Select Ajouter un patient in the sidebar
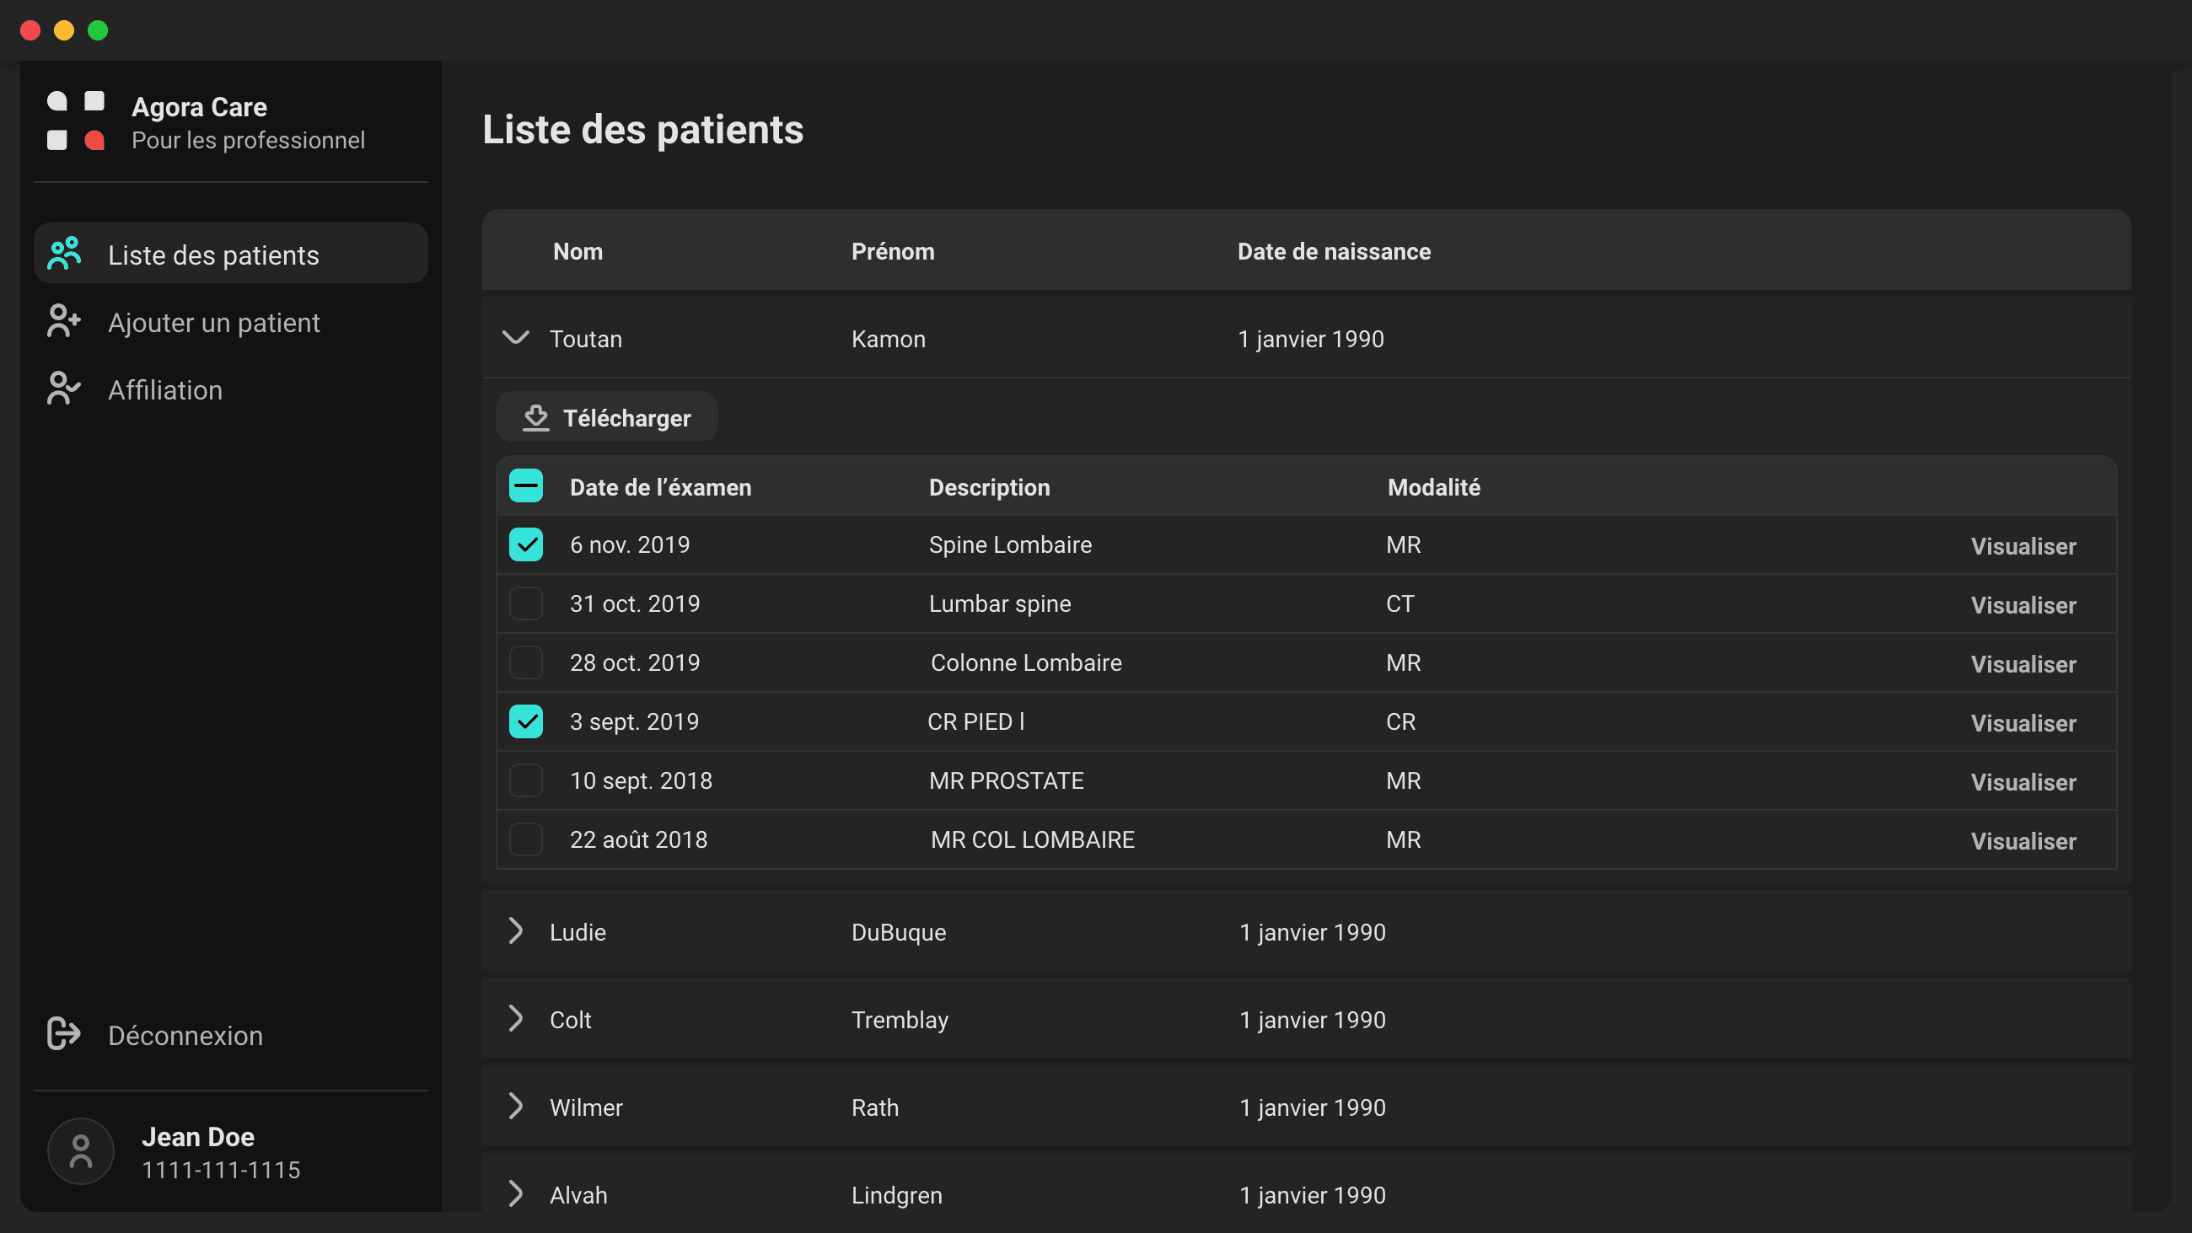This screenshot has width=2192, height=1233. point(214,322)
